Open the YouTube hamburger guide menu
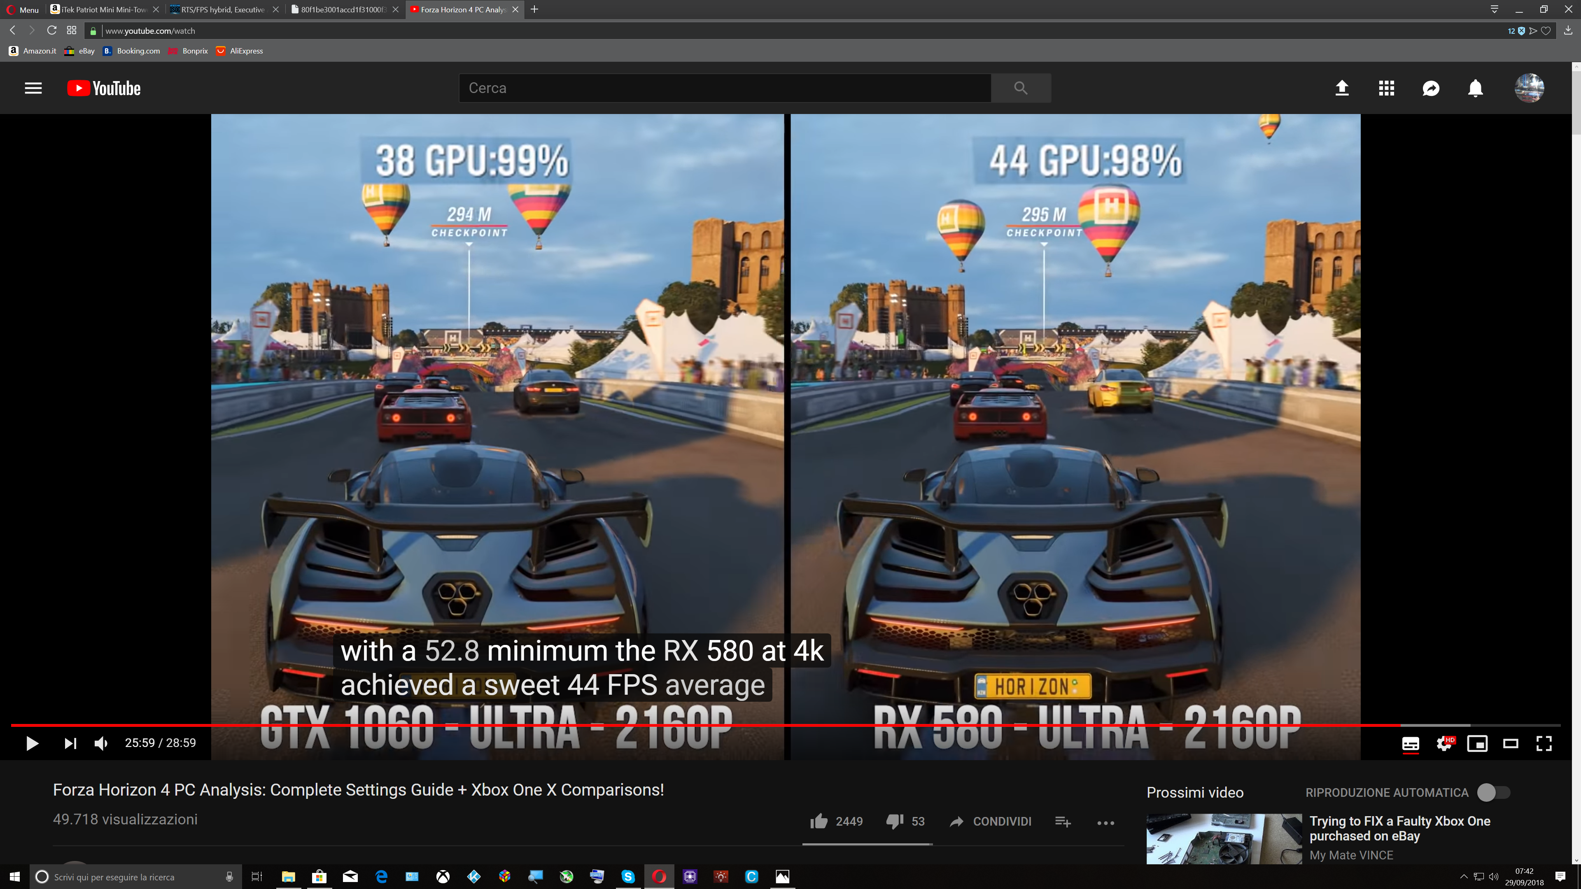Screen dimensions: 1581x889 pos(33,88)
